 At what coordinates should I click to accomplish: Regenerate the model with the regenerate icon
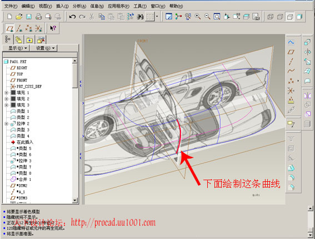point(131,17)
